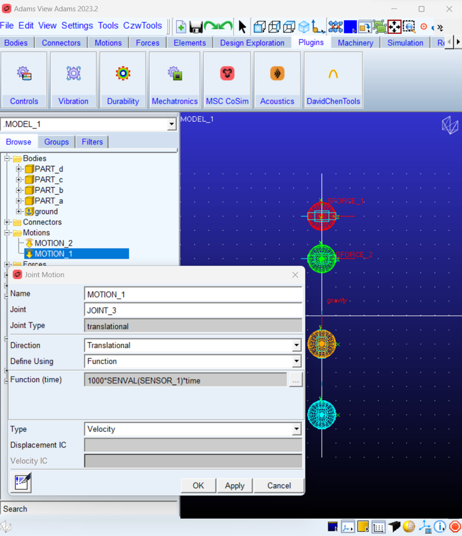462x536 pixels.
Task: Switch to the Forces ribbon tab
Action: (x=148, y=43)
